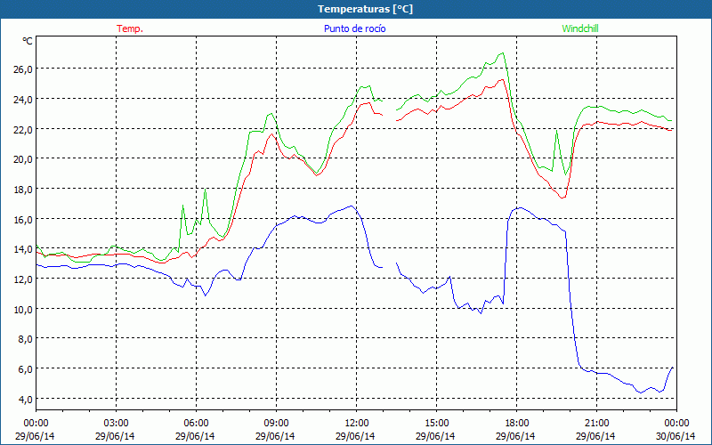Click the 14,0 y-axis value
Image resolution: width=712 pixels, height=445 pixels.
tap(23, 249)
